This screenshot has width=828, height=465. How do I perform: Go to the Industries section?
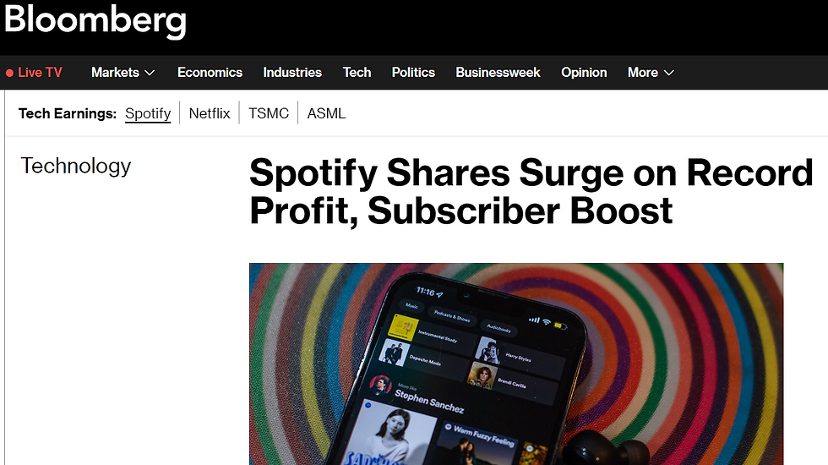(x=292, y=73)
